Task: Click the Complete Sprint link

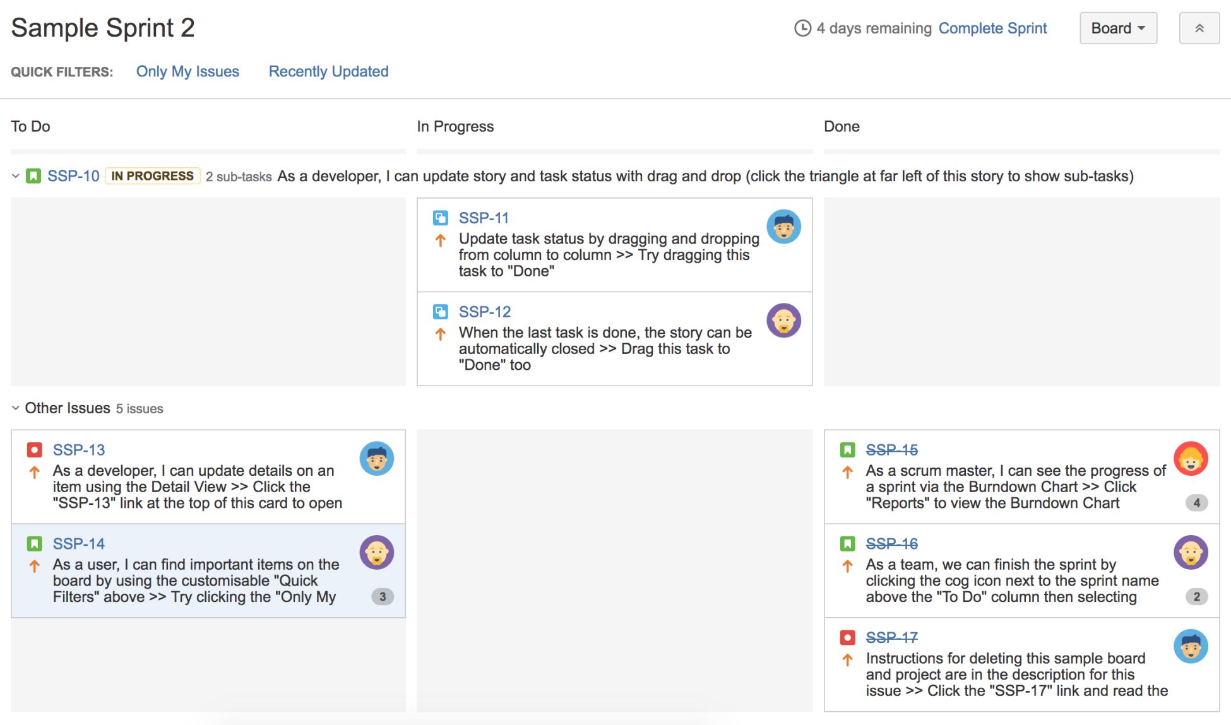Action: (992, 28)
